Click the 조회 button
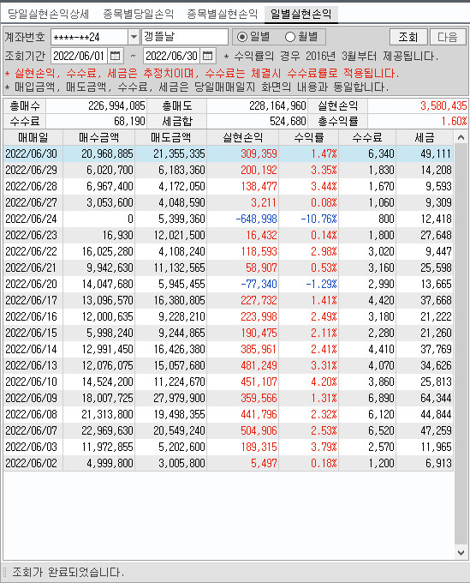Screen dimensions: 470x583 point(408,37)
